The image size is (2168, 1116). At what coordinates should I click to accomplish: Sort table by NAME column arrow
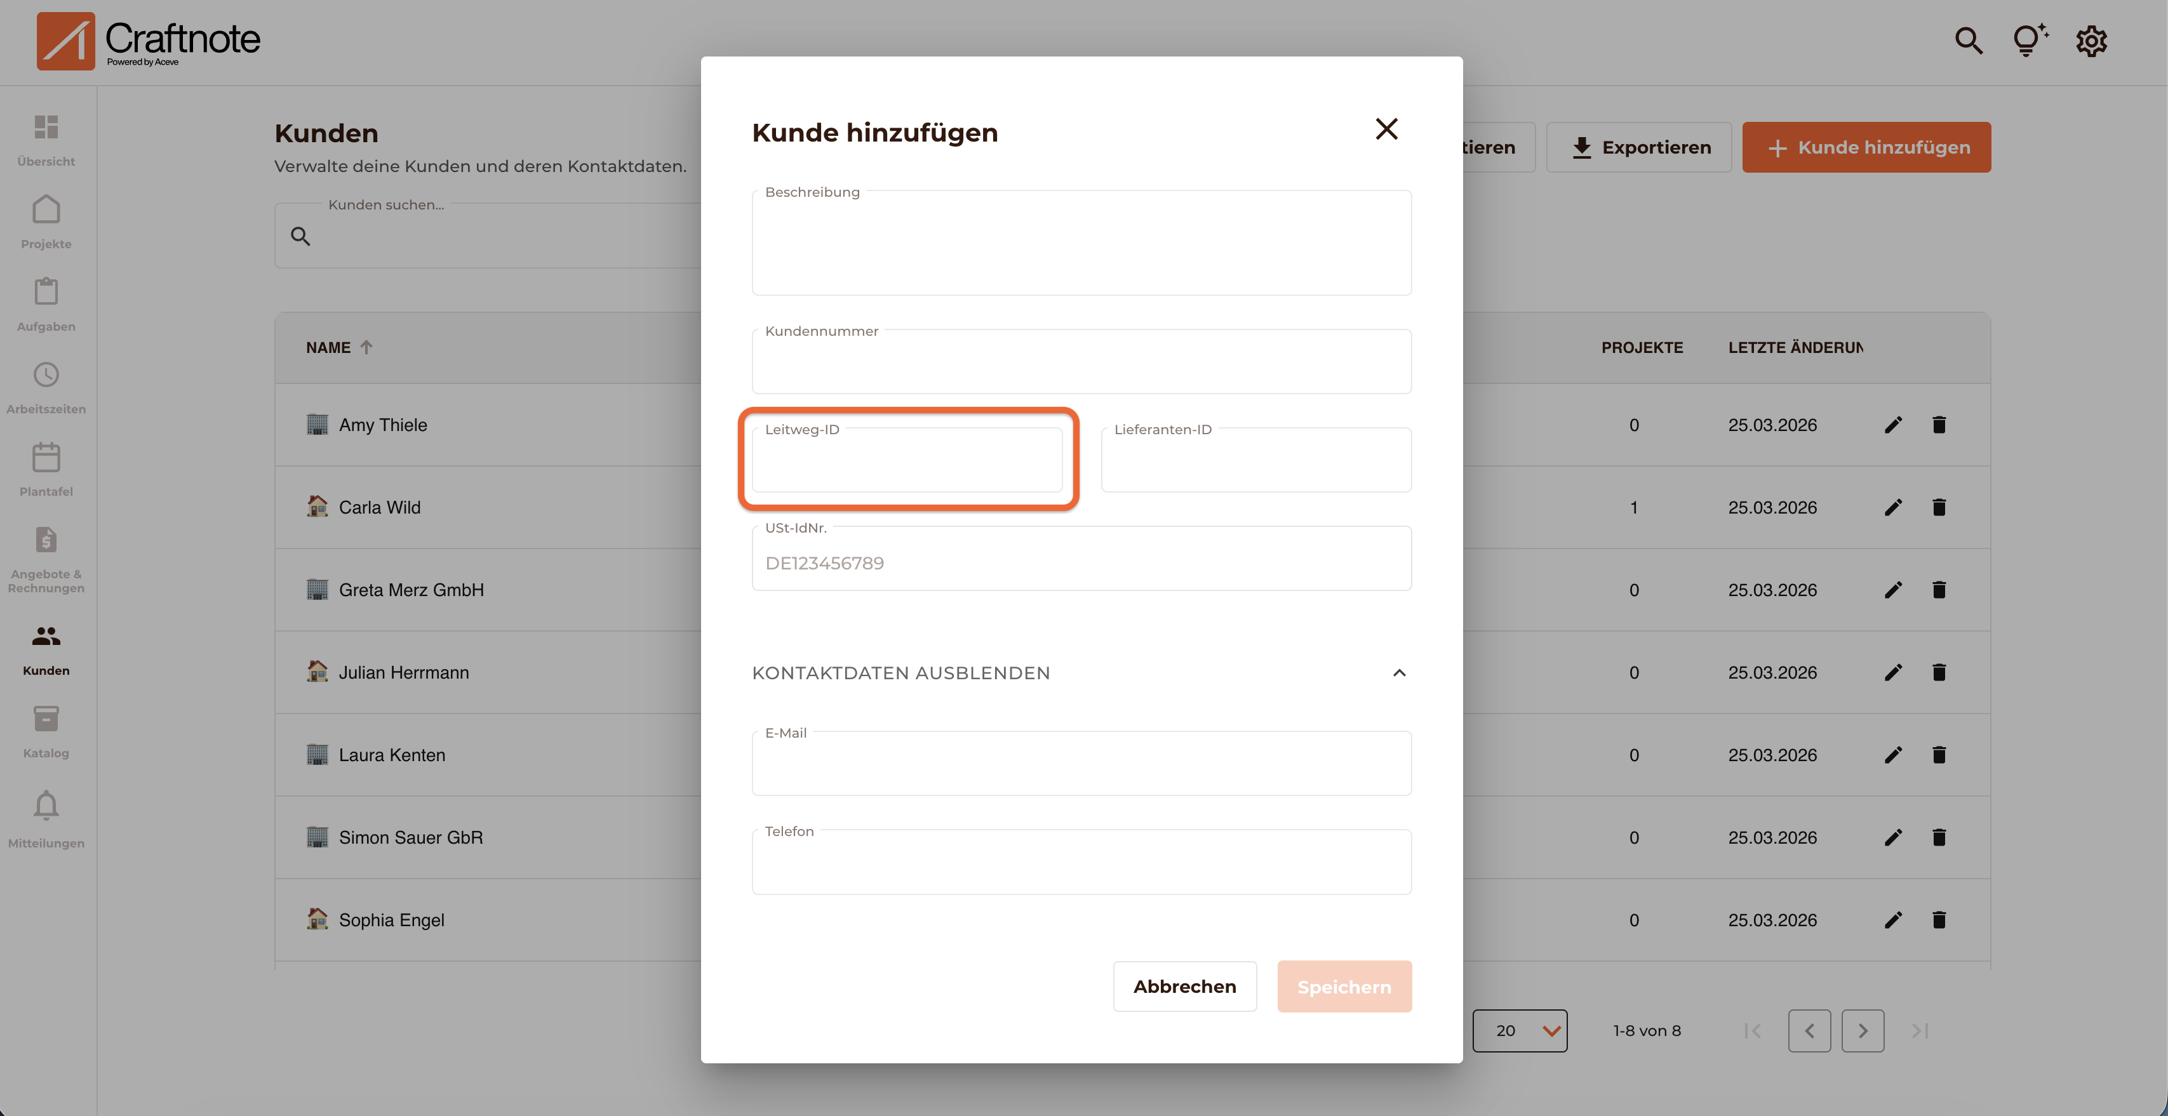point(366,347)
